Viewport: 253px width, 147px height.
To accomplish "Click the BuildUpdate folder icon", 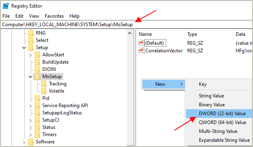I will click(37, 62).
